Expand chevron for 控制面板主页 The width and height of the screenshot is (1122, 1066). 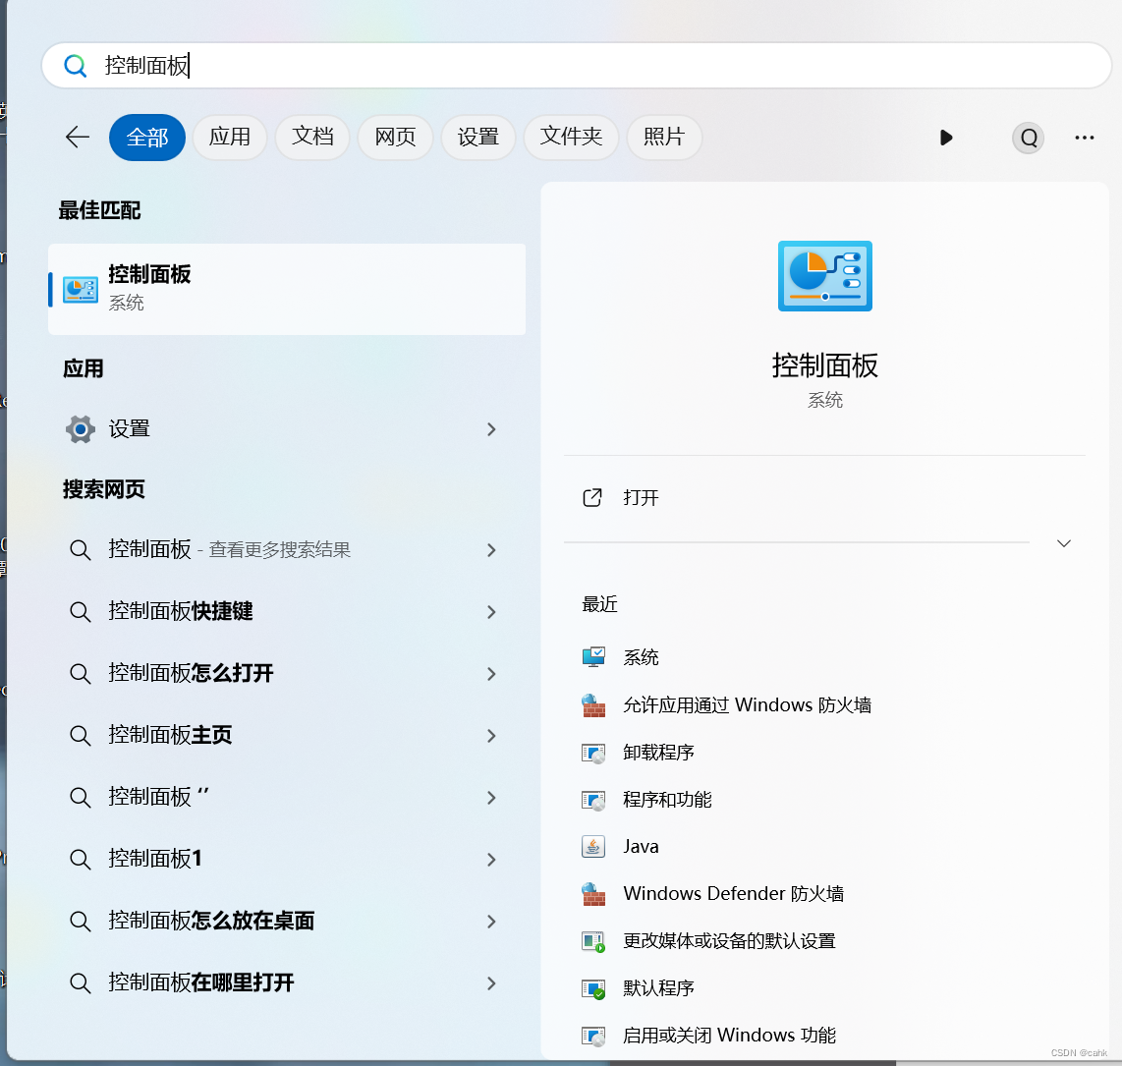pyautogui.click(x=491, y=736)
